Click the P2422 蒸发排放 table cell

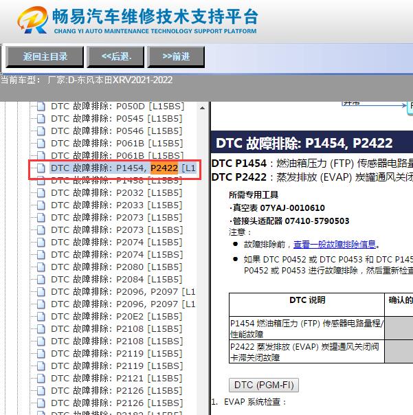(x=307, y=352)
